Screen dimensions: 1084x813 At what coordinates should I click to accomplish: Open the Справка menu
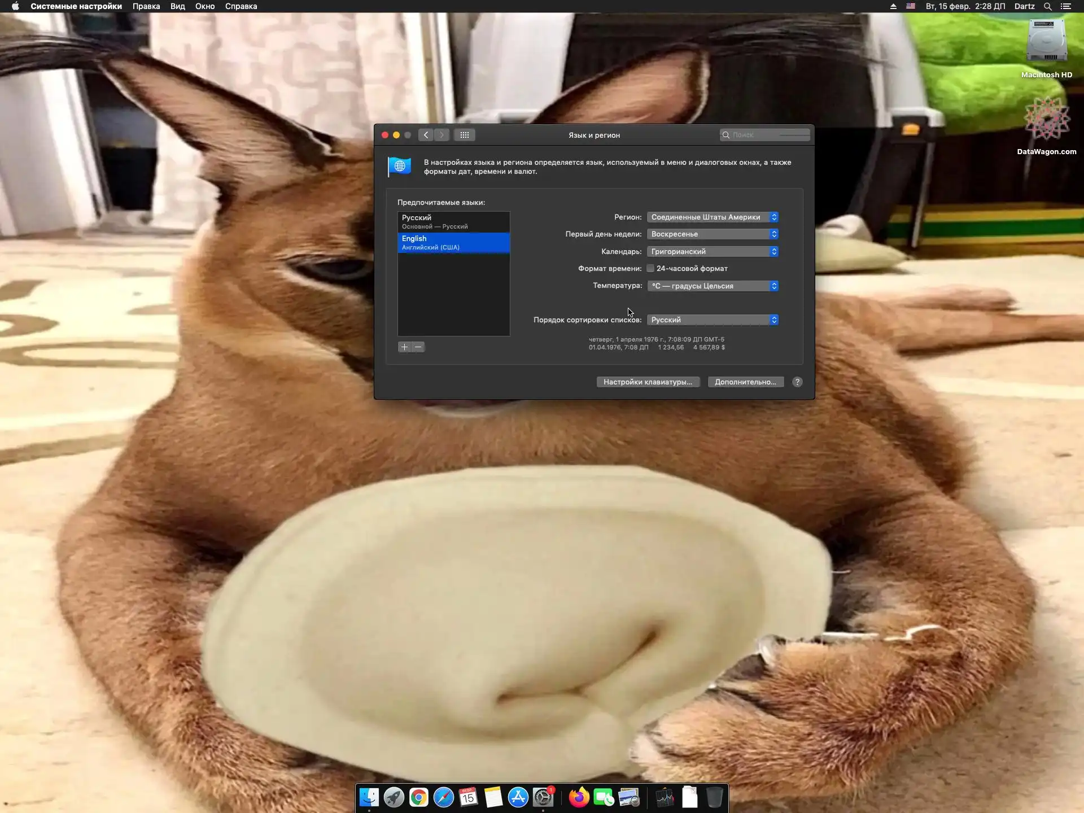(x=241, y=6)
